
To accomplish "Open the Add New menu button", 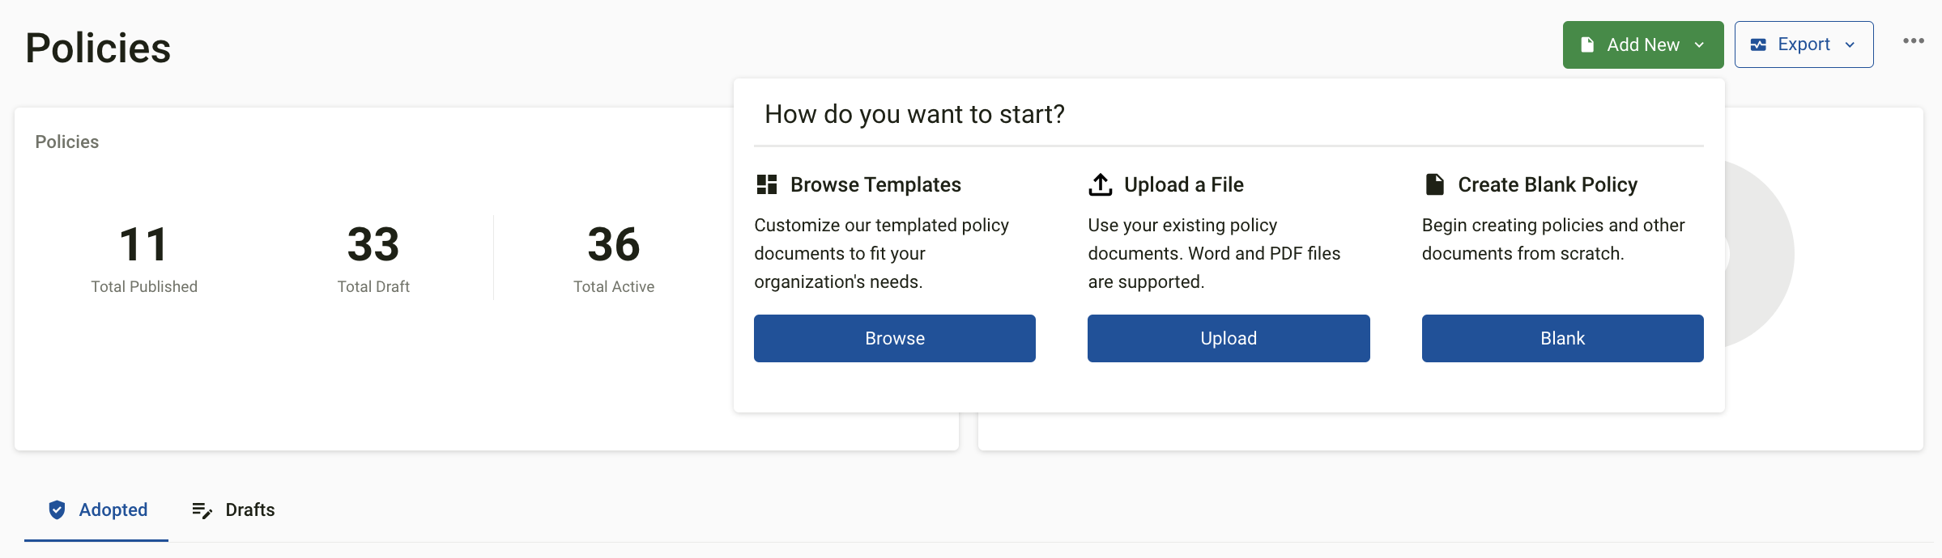I will 1643,44.
